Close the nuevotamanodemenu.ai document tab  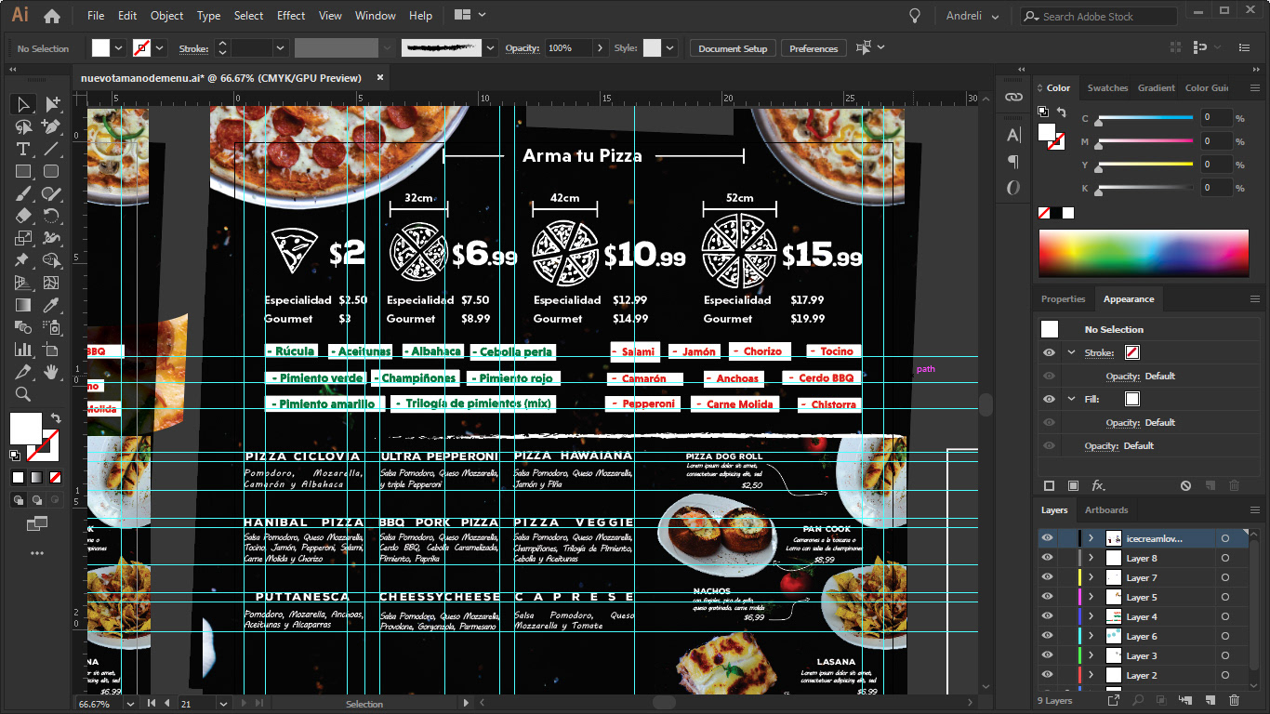click(379, 78)
